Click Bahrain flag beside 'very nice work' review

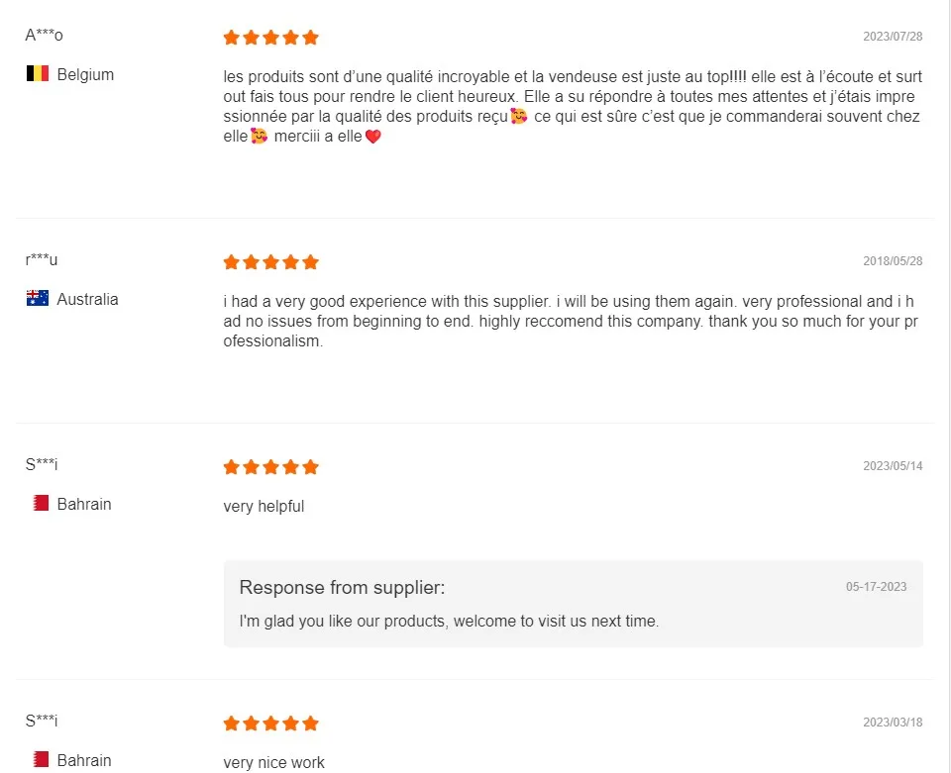click(x=41, y=760)
